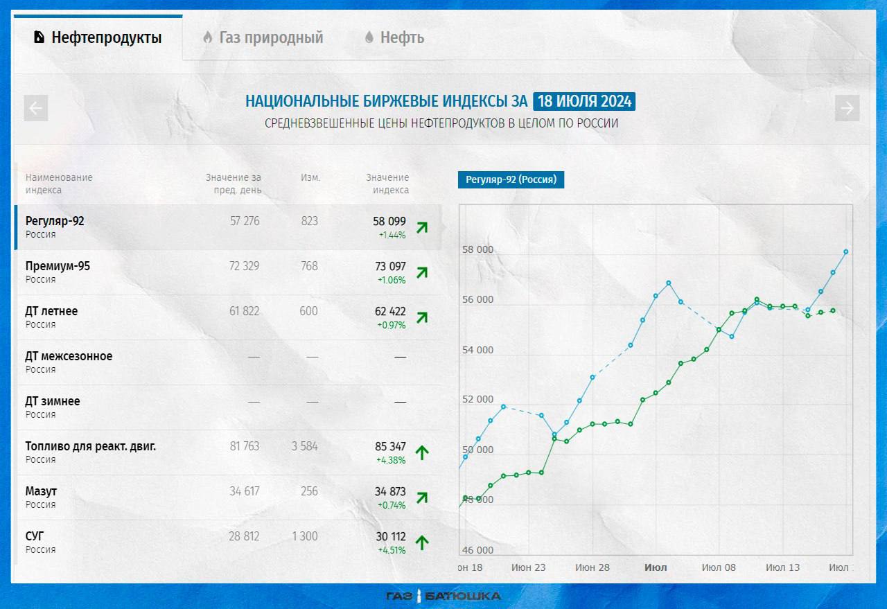The height and width of the screenshot is (609, 887).
Task: Click the Июн 23 axis label
Action: point(529,567)
